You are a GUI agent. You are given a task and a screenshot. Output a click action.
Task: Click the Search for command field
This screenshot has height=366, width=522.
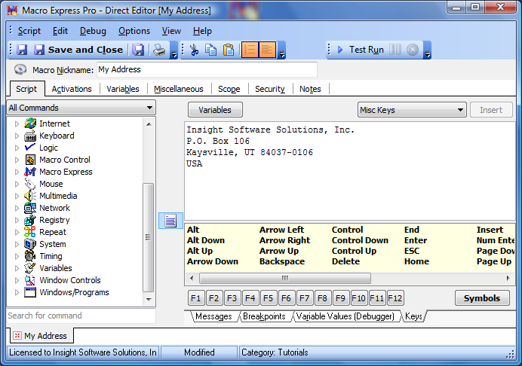[81, 316]
